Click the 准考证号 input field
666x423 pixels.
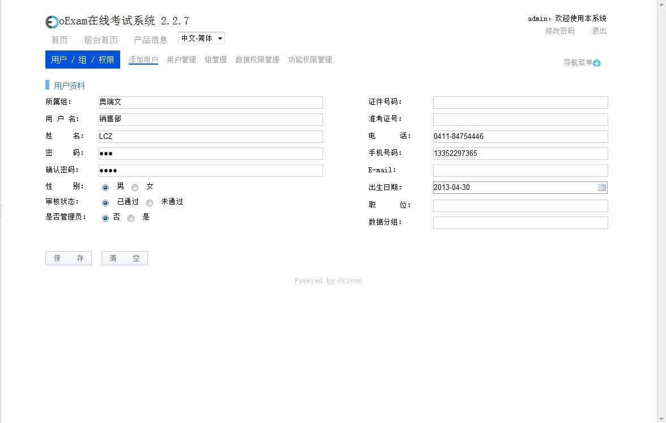tap(520, 119)
